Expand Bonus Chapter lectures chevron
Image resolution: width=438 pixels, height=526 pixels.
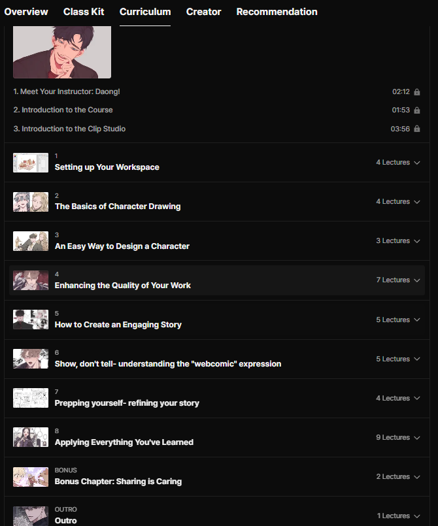(417, 477)
